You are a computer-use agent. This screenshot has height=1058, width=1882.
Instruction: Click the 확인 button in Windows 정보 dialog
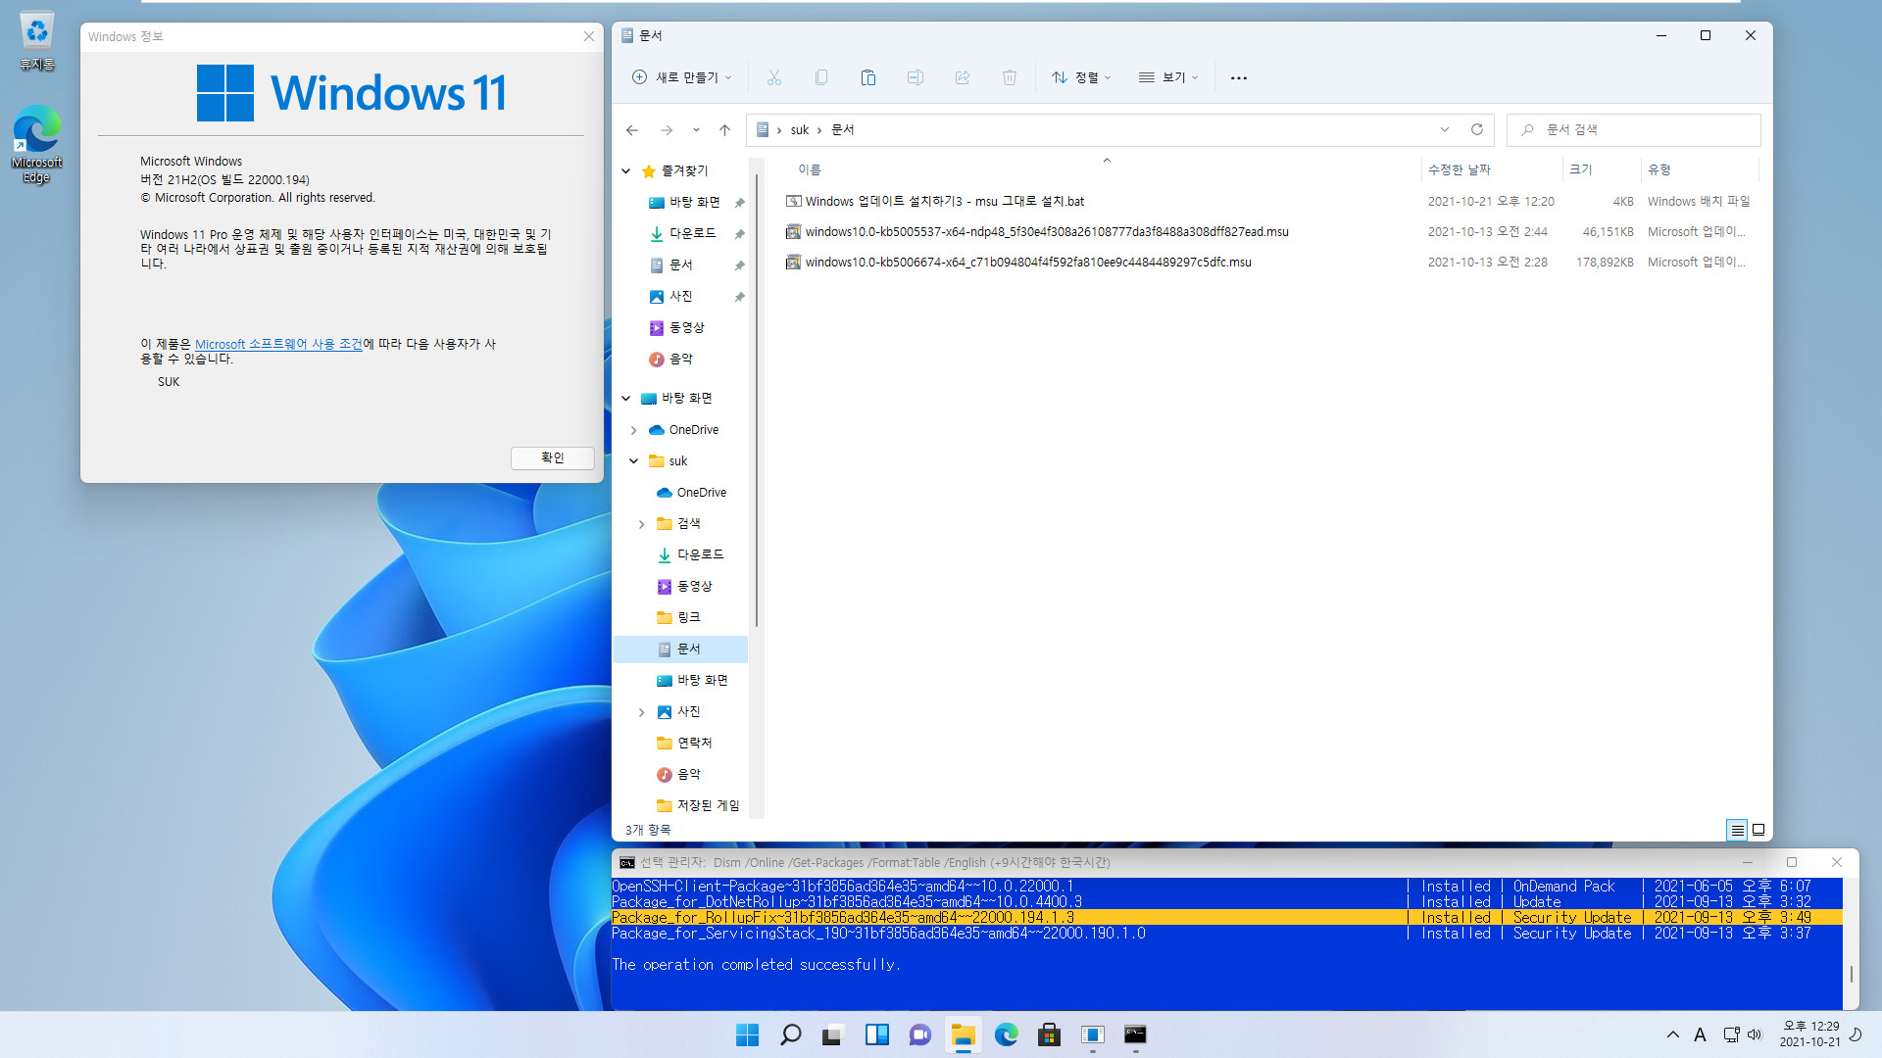553,457
